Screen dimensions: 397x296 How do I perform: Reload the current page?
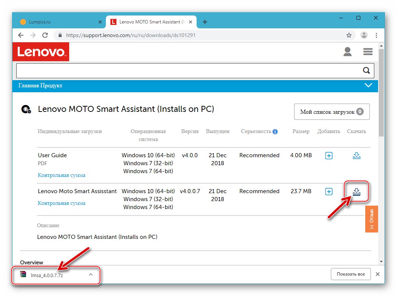coord(45,35)
